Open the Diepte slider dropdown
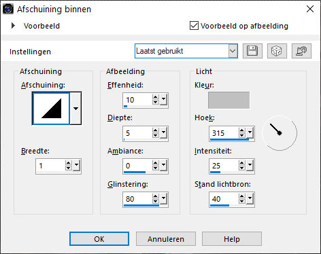321x254 pixels. [164, 132]
